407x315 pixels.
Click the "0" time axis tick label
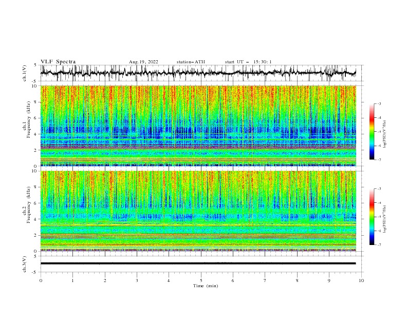coord(41,281)
